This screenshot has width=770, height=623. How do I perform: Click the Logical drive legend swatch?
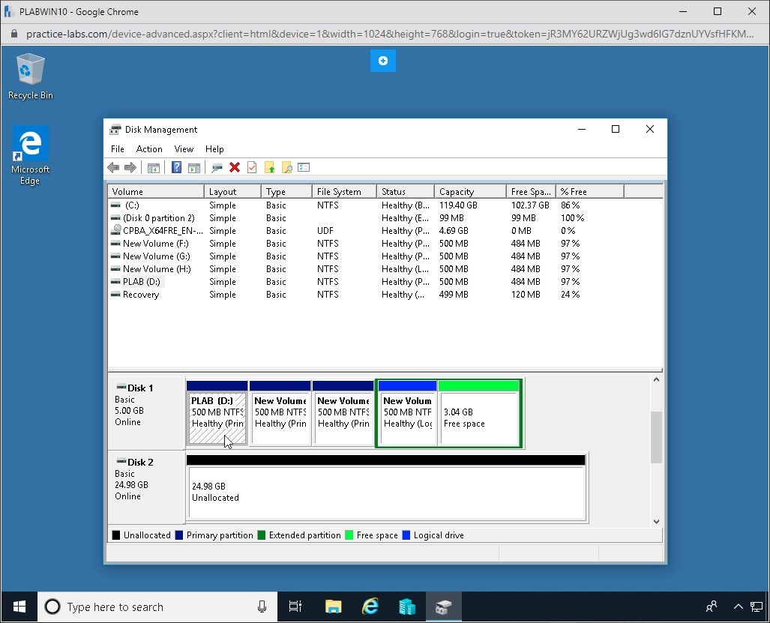pos(406,535)
